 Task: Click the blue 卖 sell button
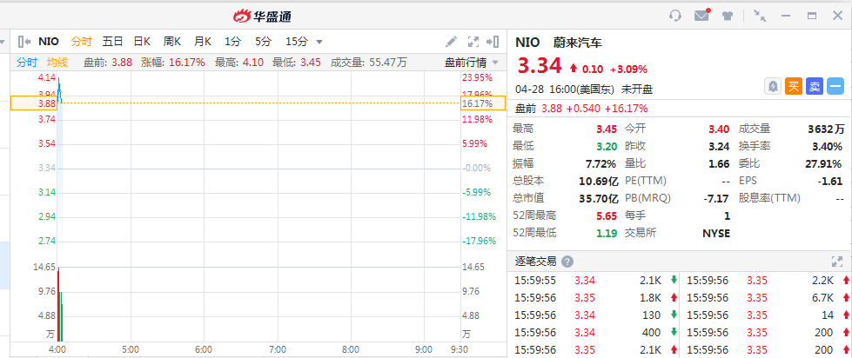(x=814, y=86)
